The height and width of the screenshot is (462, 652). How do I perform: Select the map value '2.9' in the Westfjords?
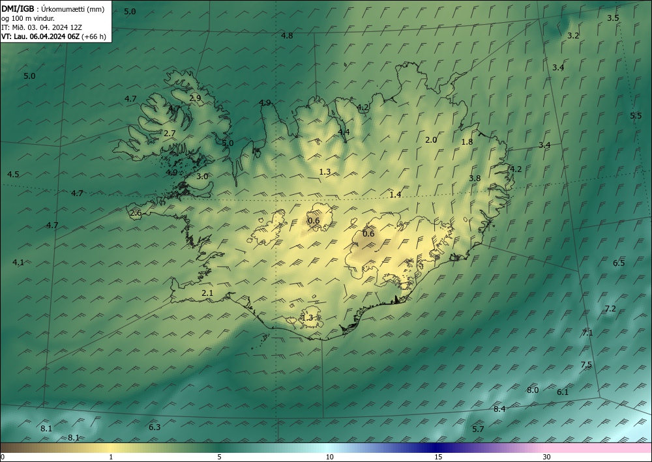click(x=195, y=98)
